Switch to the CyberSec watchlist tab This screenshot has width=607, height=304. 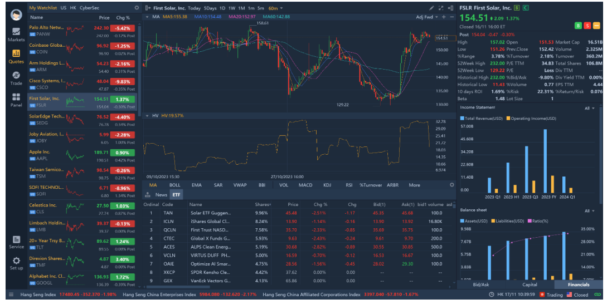click(x=89, y=8)
